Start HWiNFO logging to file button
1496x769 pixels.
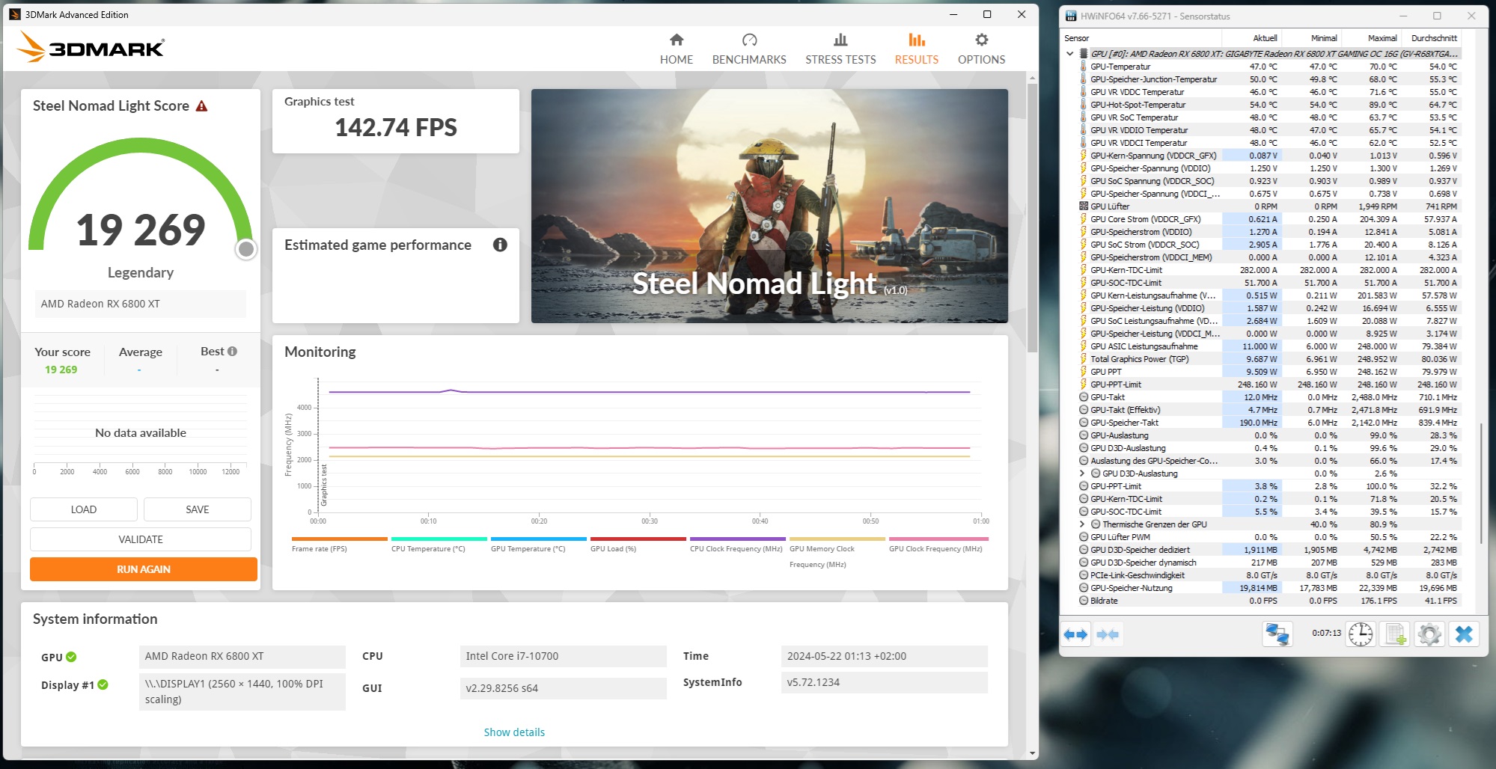pyautogui.click(x=1396, y=634)
